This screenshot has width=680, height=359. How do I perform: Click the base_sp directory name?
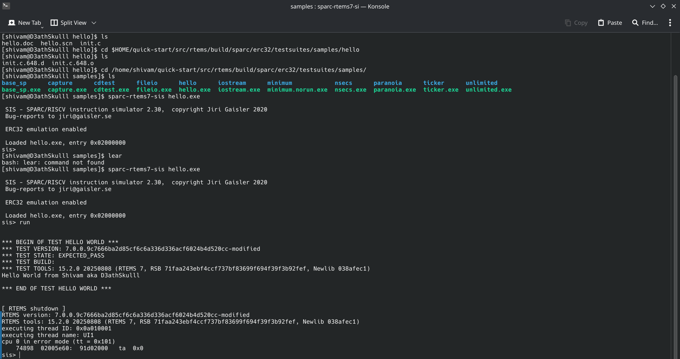click(14, 83)
